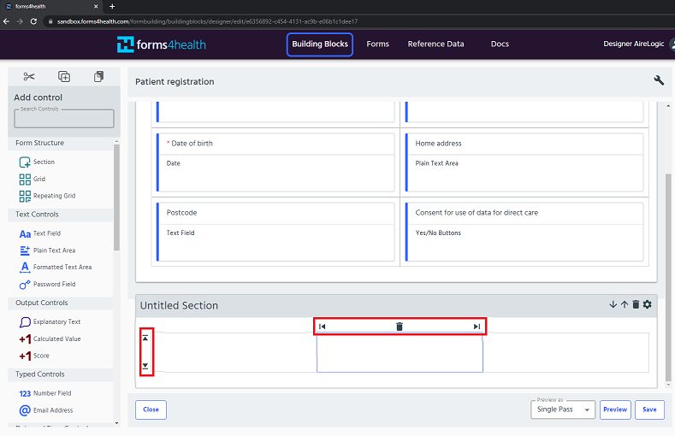The image size is (675, 436).
Task: Select the empty highlighted grid cell
Action: click(400, 353)
